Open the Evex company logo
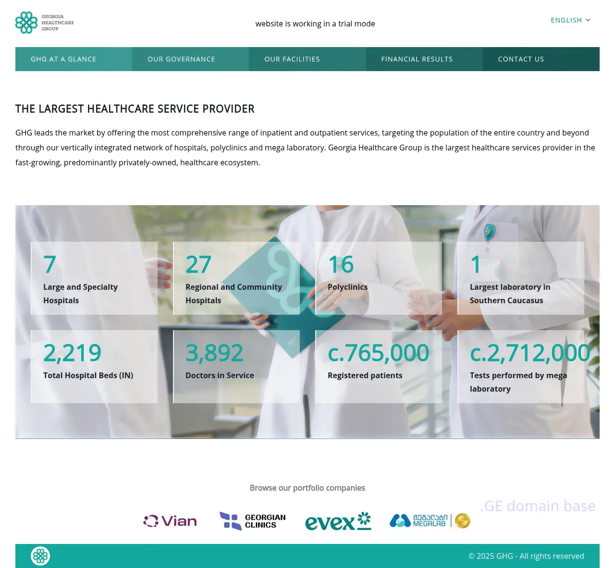This screenshot has height=568, width=615. click(338, 521)
